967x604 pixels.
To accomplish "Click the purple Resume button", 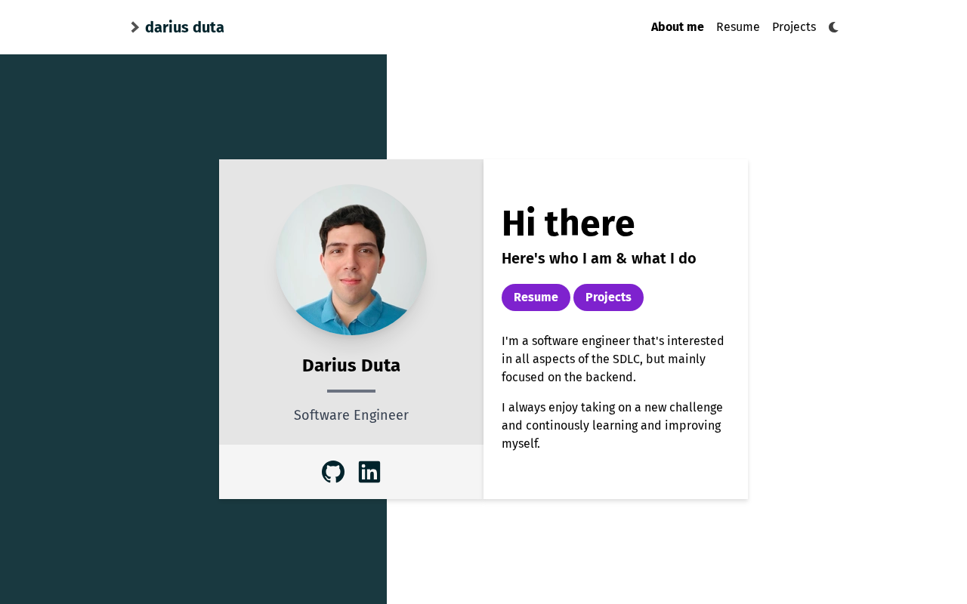I will (536, 297).
